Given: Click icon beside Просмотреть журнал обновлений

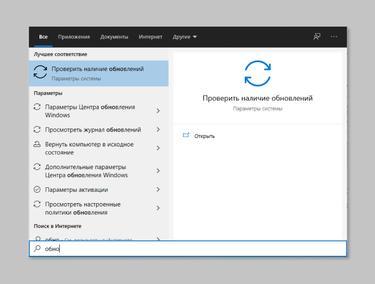Looking at the screenshot, I should click(x=37, y=130).
